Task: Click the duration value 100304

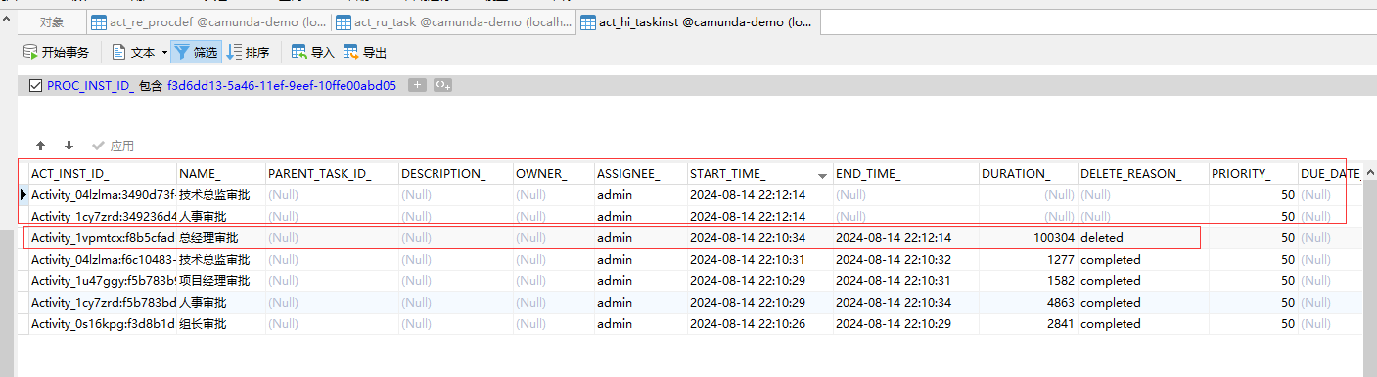Action: (x=1029, y=238)
